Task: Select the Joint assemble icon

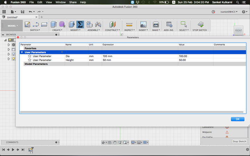Action: [98, 24]
